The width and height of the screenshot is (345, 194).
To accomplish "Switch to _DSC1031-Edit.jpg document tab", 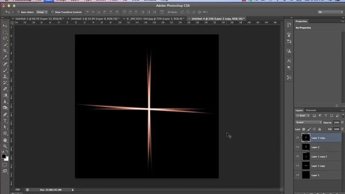I will point(155,19).
